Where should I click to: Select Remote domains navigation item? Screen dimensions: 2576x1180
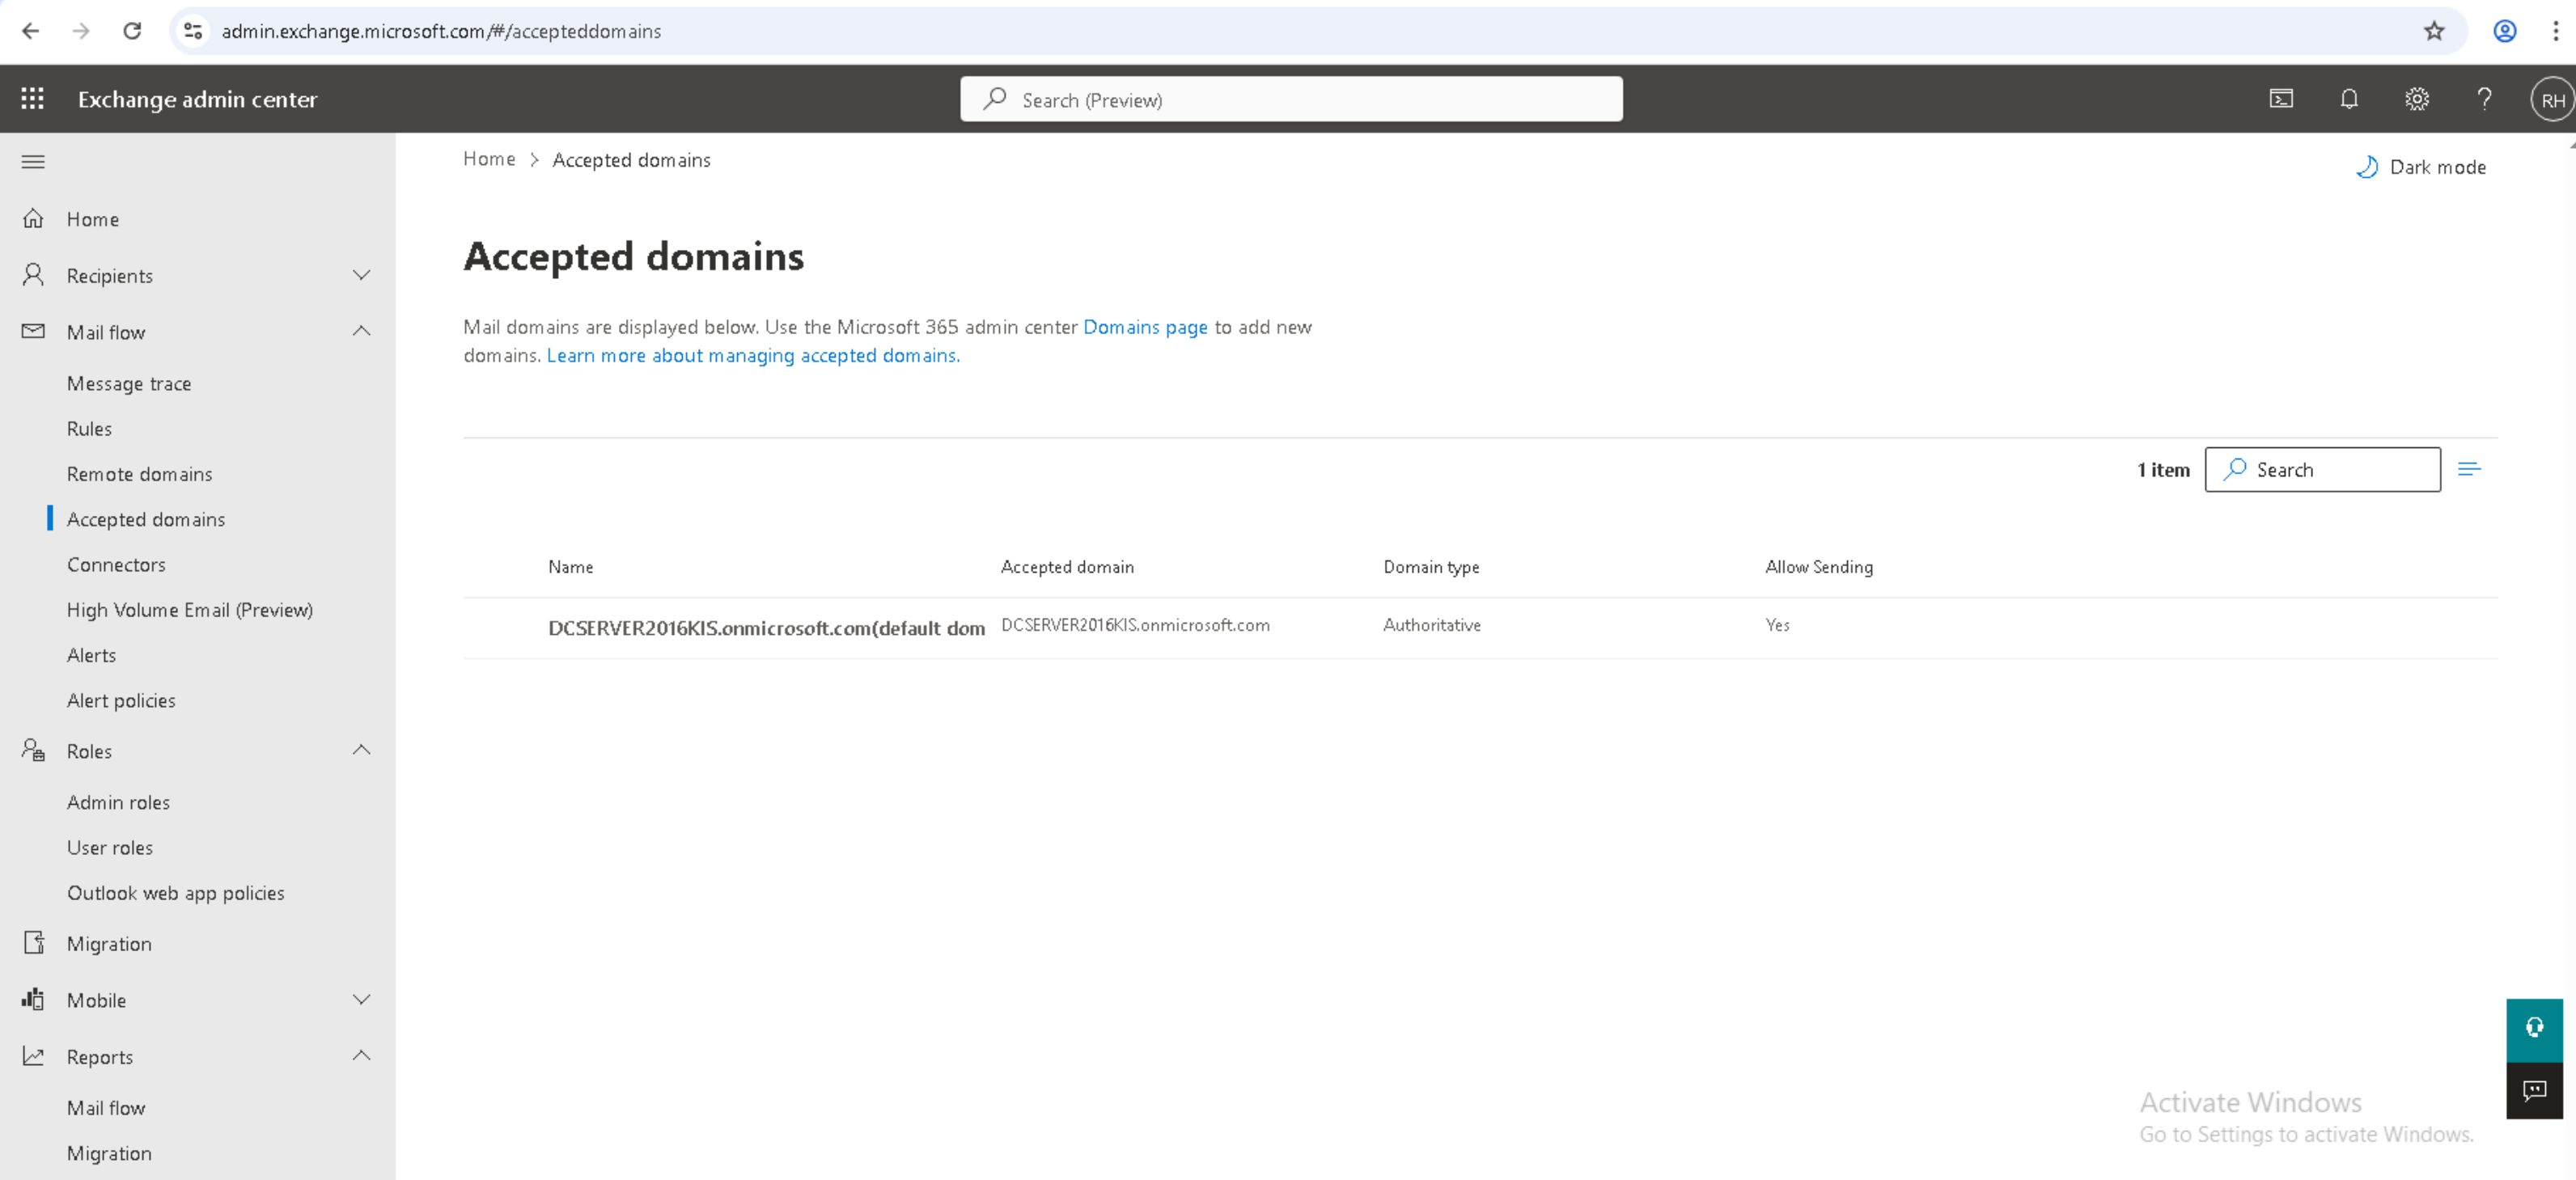(x=139, y=474)
